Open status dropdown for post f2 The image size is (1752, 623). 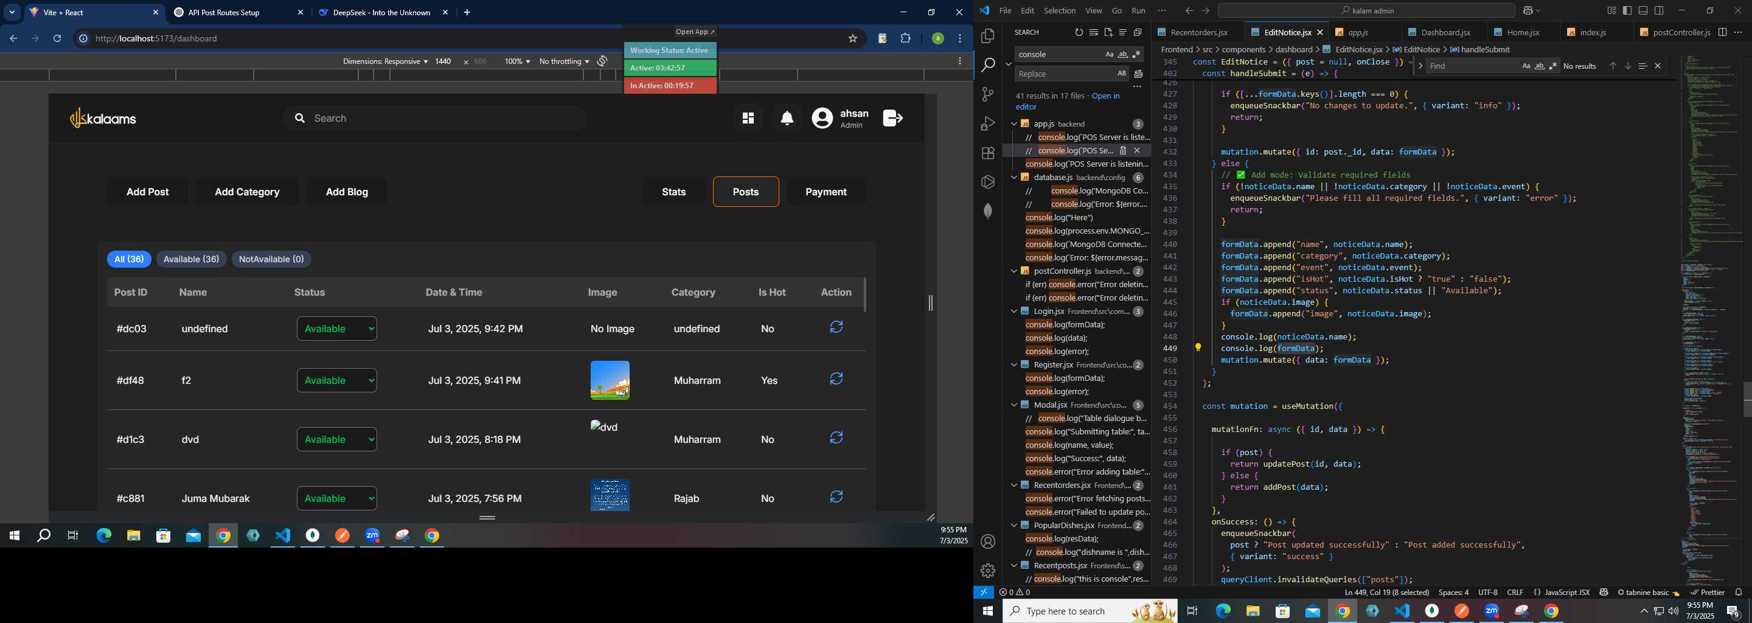336,380
